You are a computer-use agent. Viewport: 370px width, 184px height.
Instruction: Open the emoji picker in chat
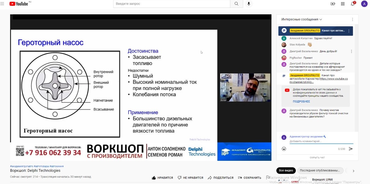point(284,149)
